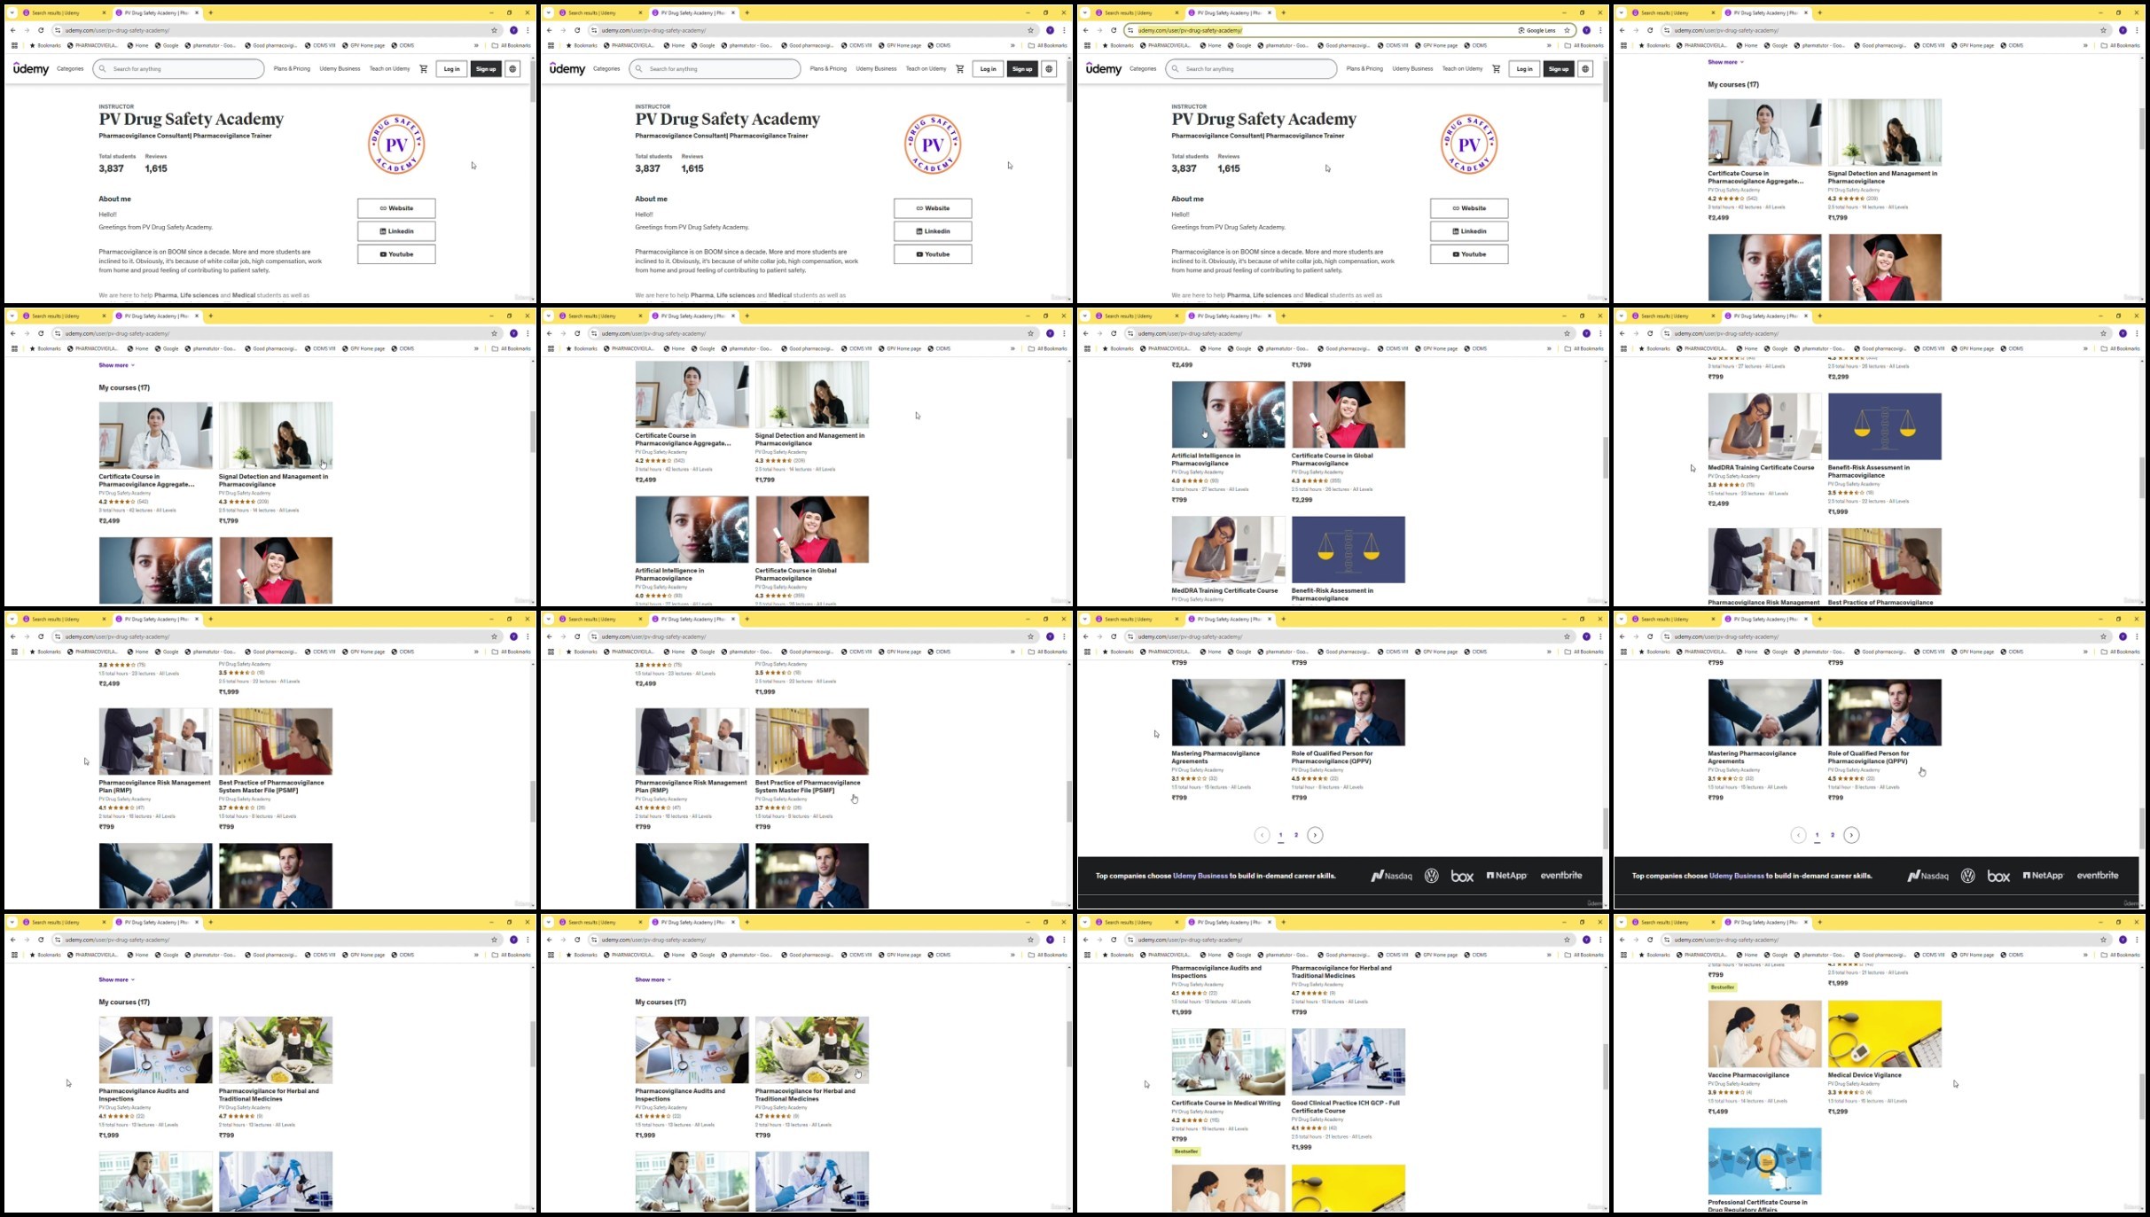Click the profile avatar in the second row second frame

(x=1050, y=333)
